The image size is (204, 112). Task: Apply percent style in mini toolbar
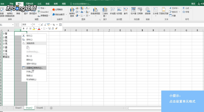[54, 25]
